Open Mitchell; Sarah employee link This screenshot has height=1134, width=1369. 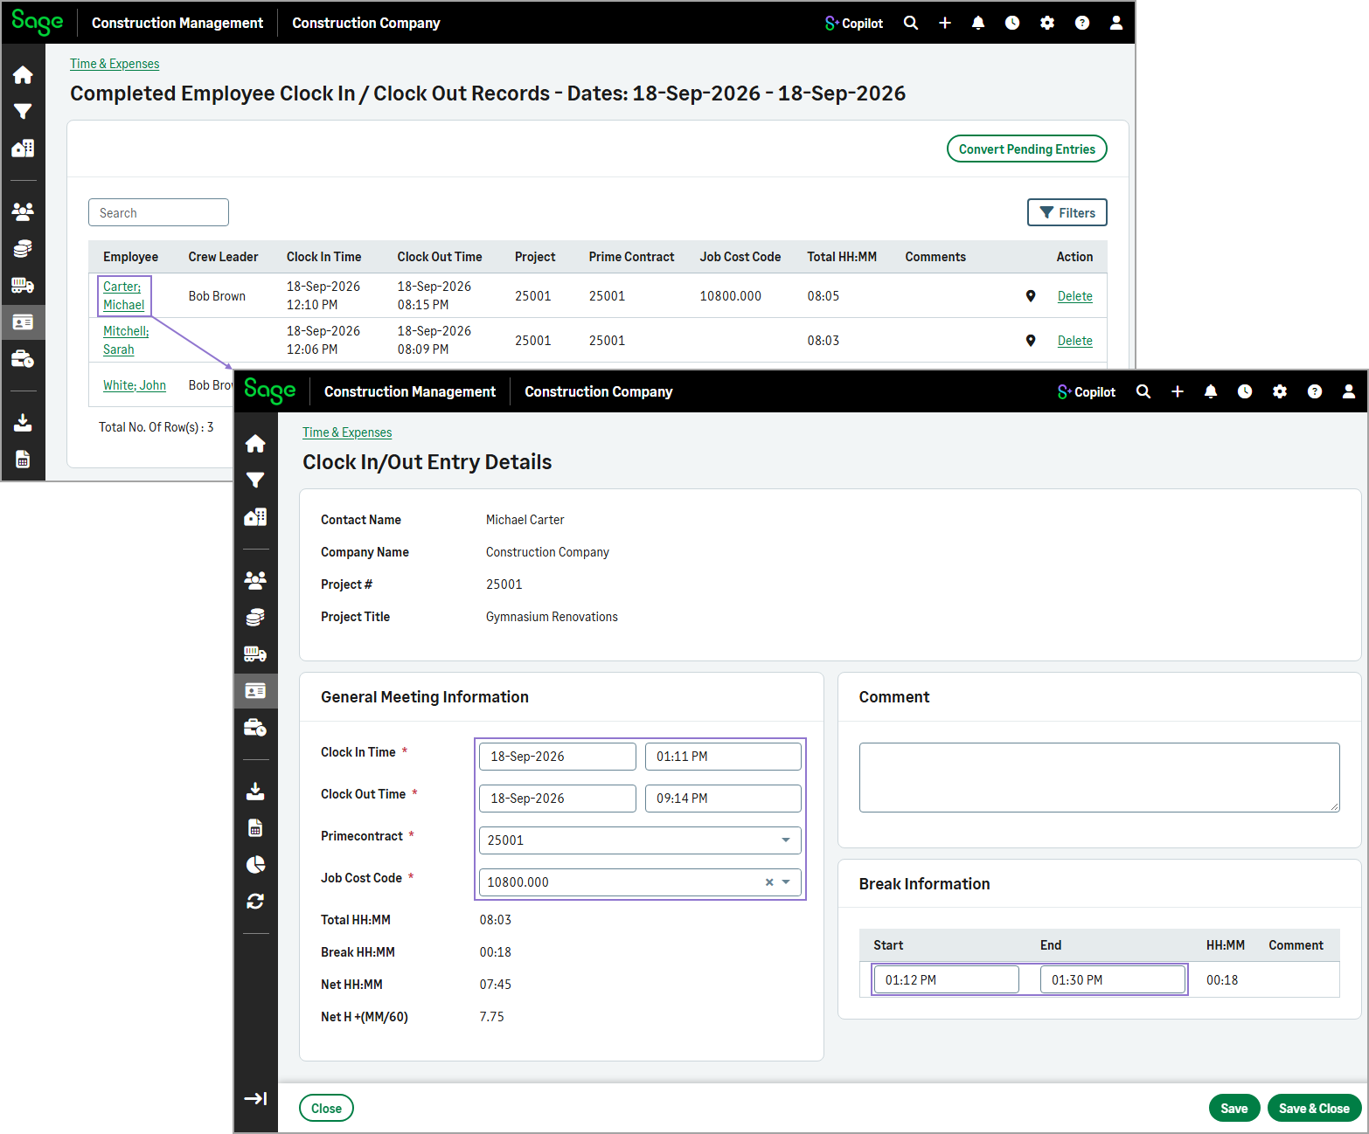pos(126,340)
